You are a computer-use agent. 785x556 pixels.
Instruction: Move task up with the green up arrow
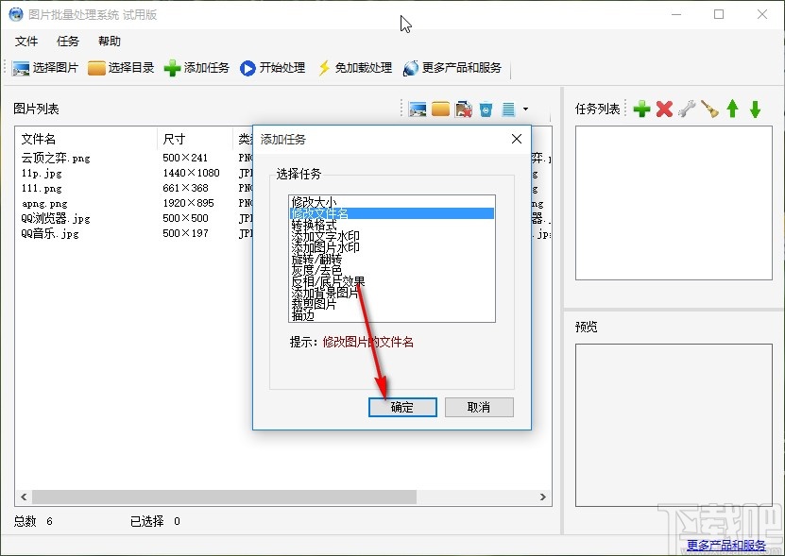tap(732, 109)
